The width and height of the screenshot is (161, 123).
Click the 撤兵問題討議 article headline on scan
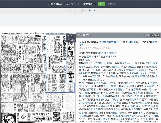pyautogui.click(x=44, y=43)
